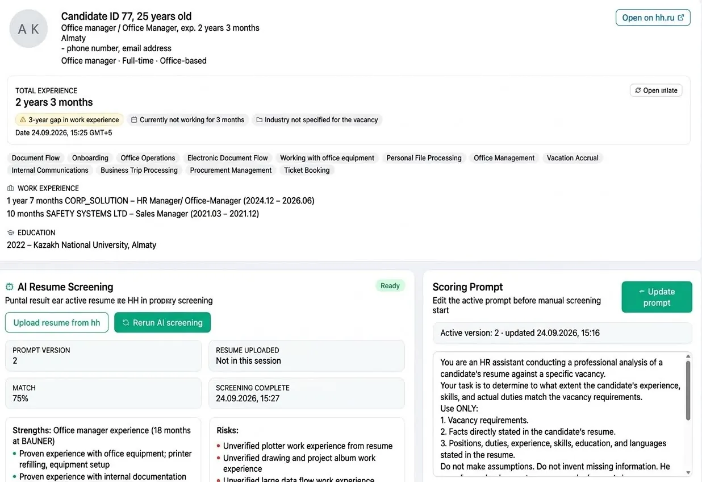The height and width of the screenshot is (482, 702).
Task: Click the date 24.09.2026, 15:25 line
Action: [x=64, y=133]
